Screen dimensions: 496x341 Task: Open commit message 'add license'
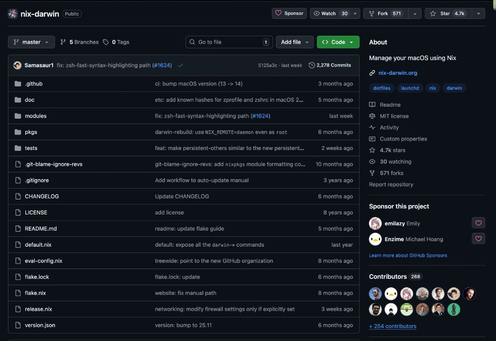pos(169,212)
